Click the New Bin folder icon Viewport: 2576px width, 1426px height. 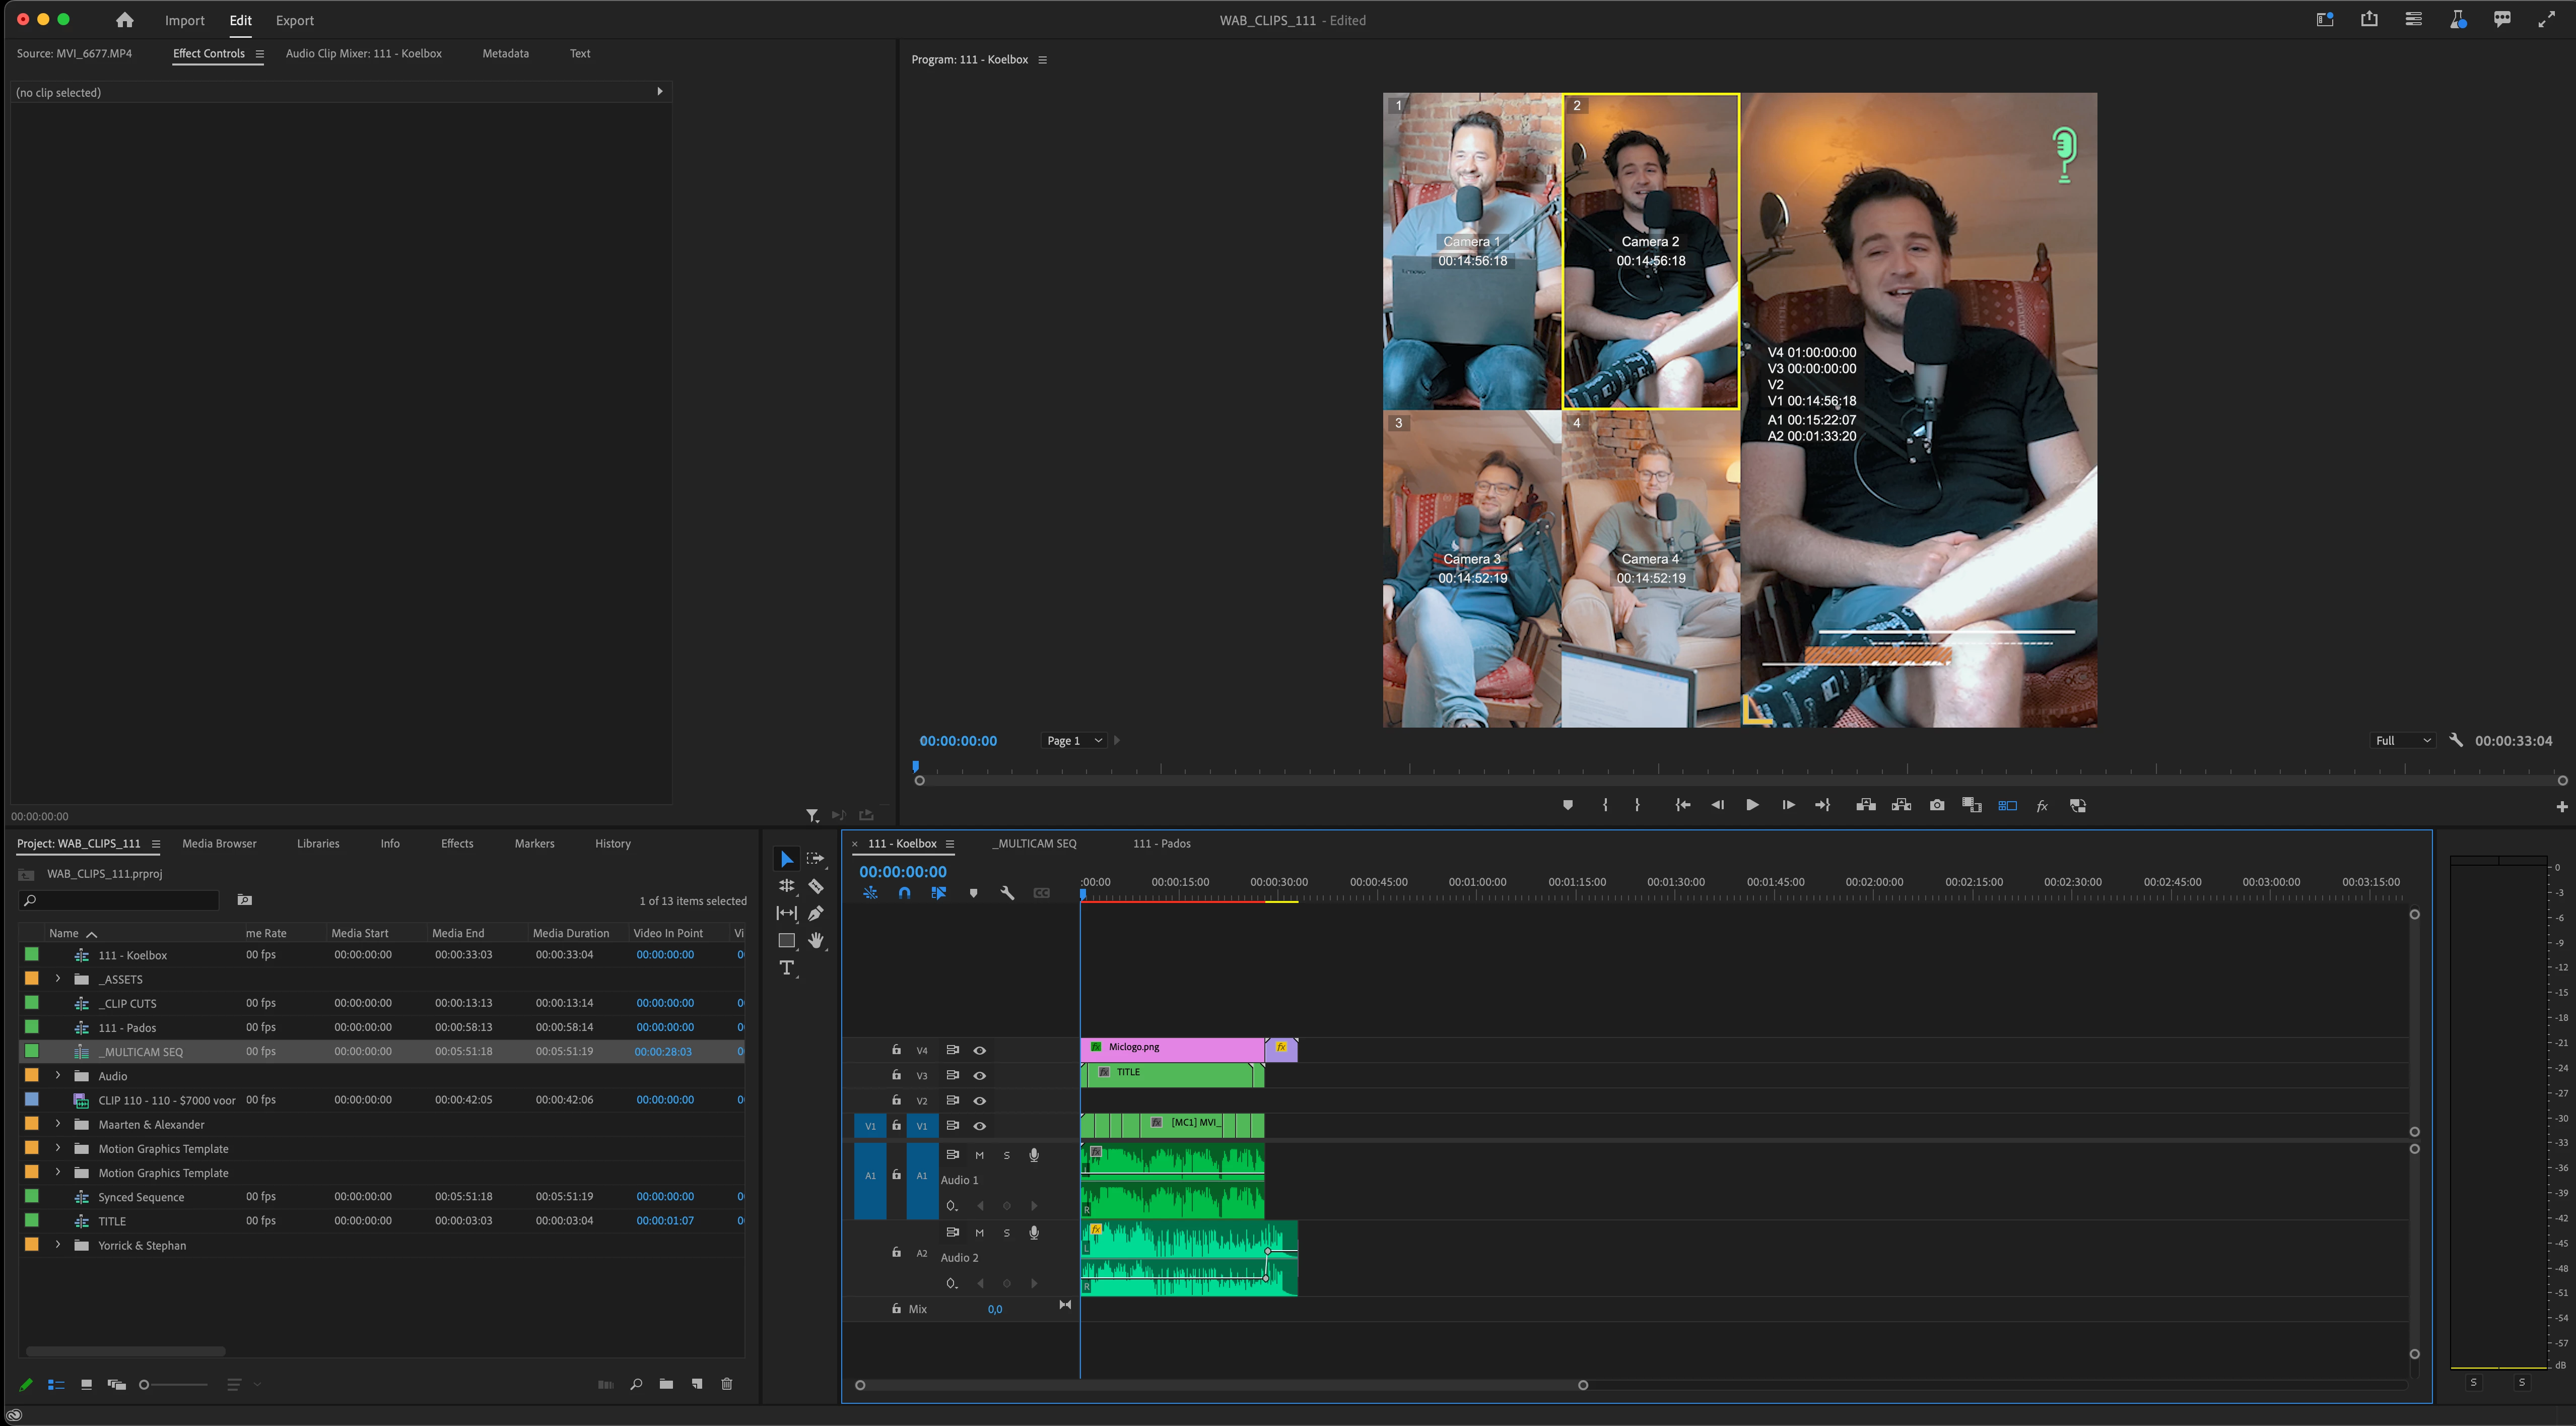coord(666,1384)
